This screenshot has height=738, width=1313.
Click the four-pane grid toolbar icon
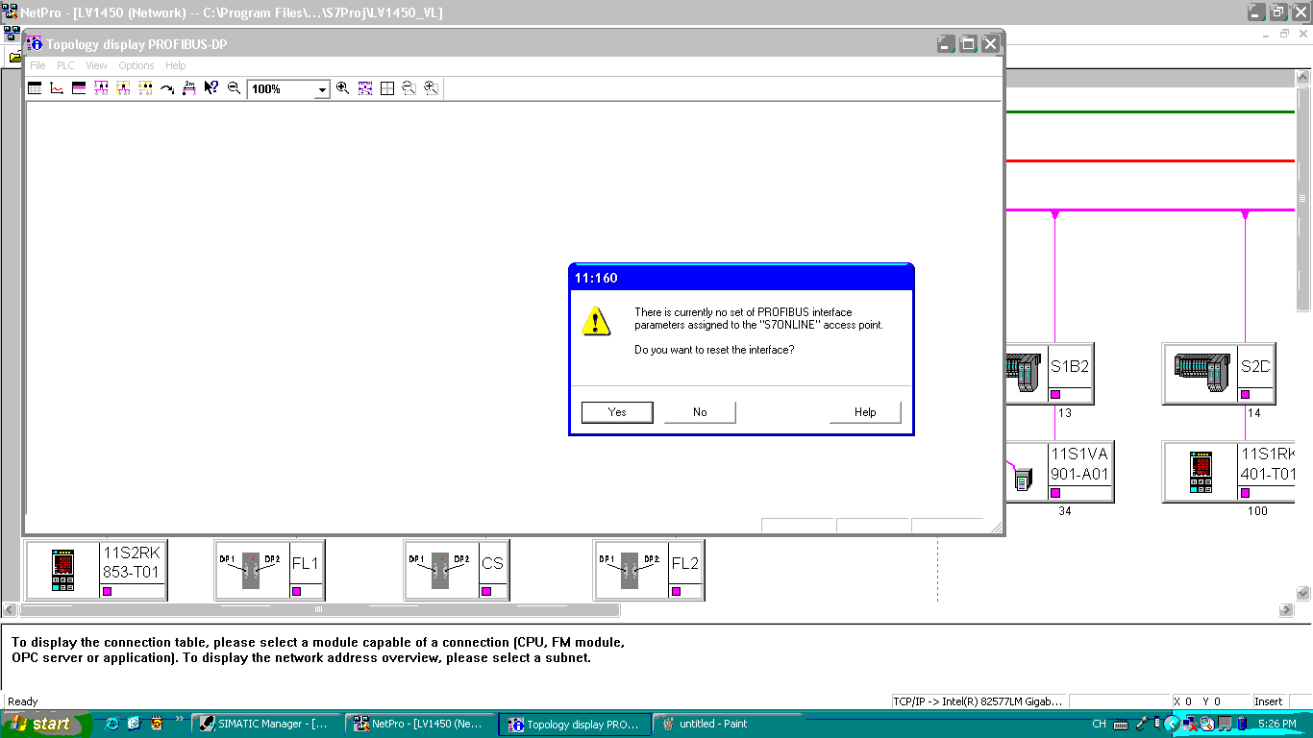(x=387, y=88)
